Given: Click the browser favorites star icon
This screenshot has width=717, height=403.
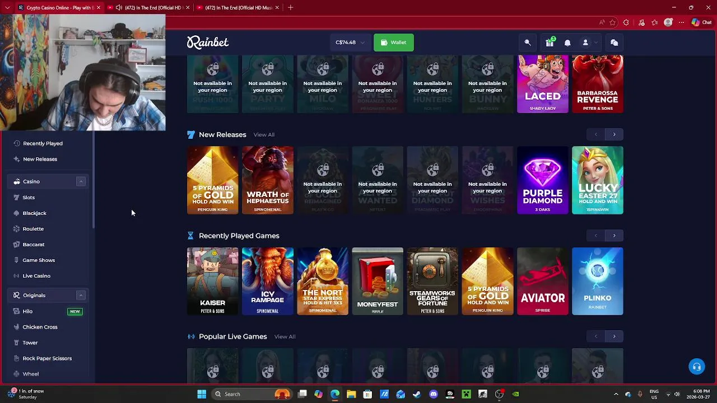Looking at the screenshot, I should click(612, 22).
